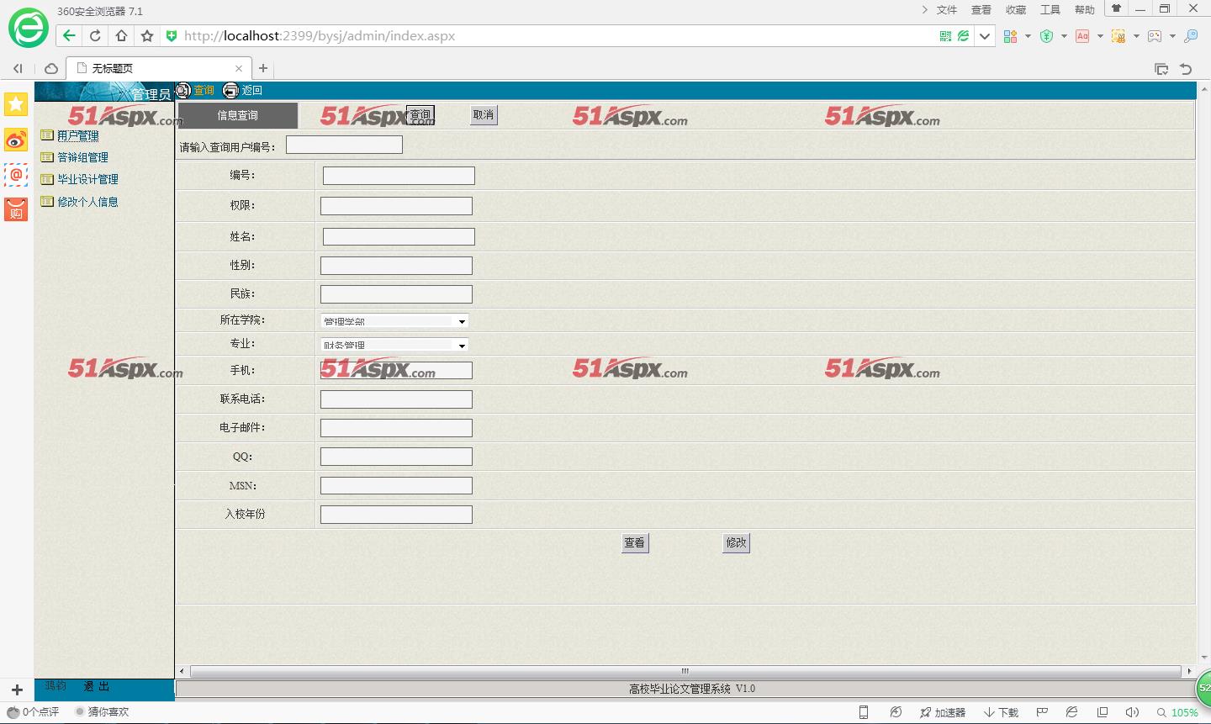Expand the hidden menu chevron before 文件

924,10
